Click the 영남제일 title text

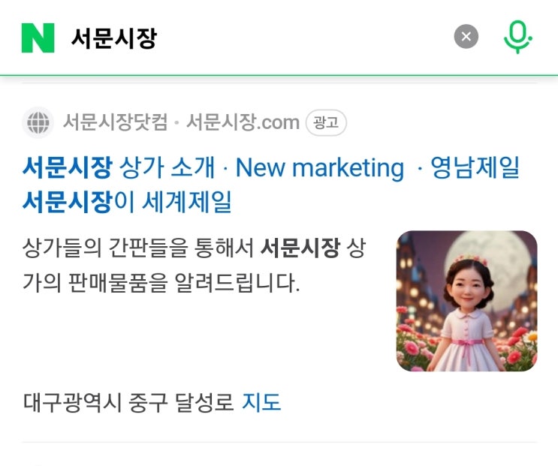(x=475, y=167)
